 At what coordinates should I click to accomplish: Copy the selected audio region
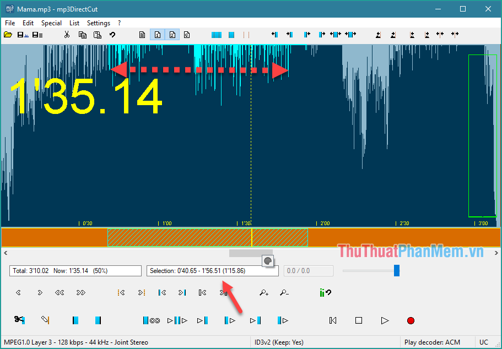click(x=83, y=34)
